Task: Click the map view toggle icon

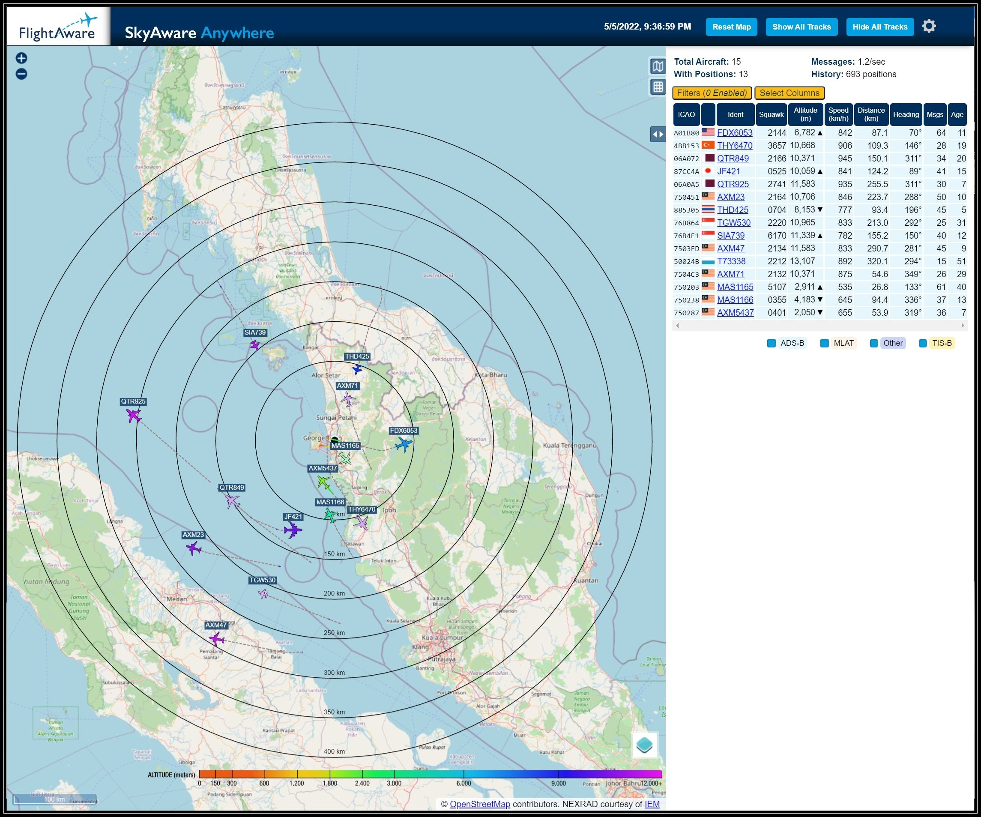Action: click(658, 66)
